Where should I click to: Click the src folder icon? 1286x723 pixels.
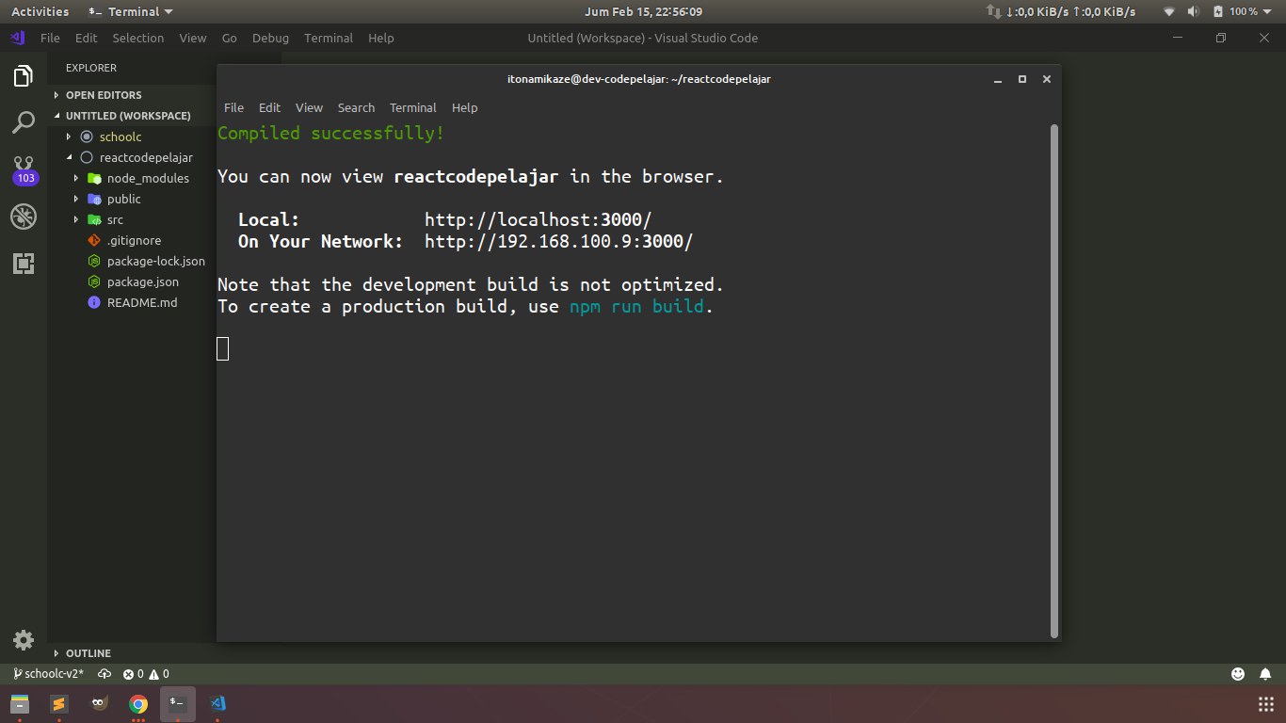[x=94, y=219]
